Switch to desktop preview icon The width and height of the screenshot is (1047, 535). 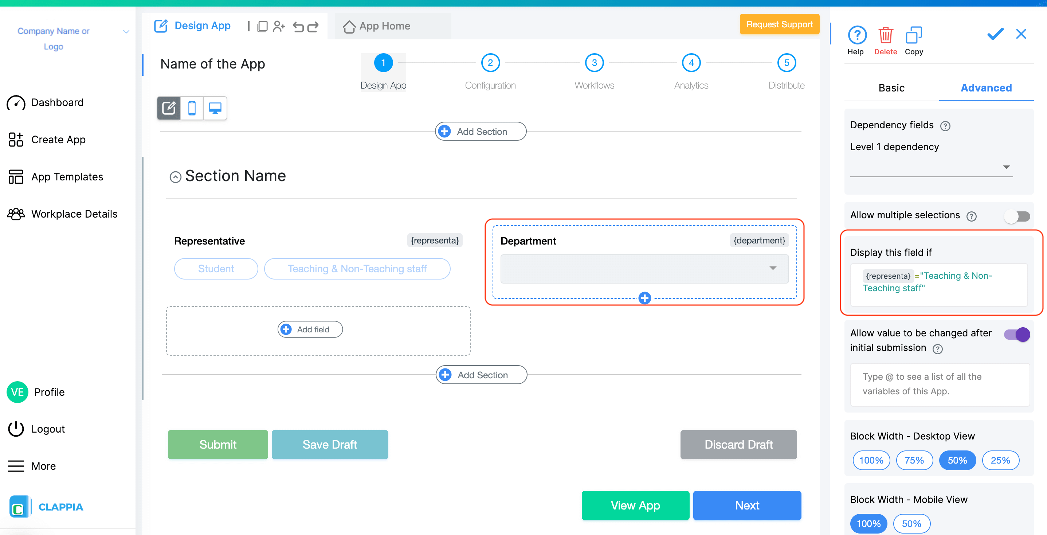(215, 108)
